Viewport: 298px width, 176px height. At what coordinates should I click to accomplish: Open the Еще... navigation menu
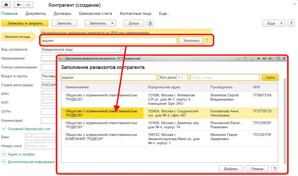[165, 13]
